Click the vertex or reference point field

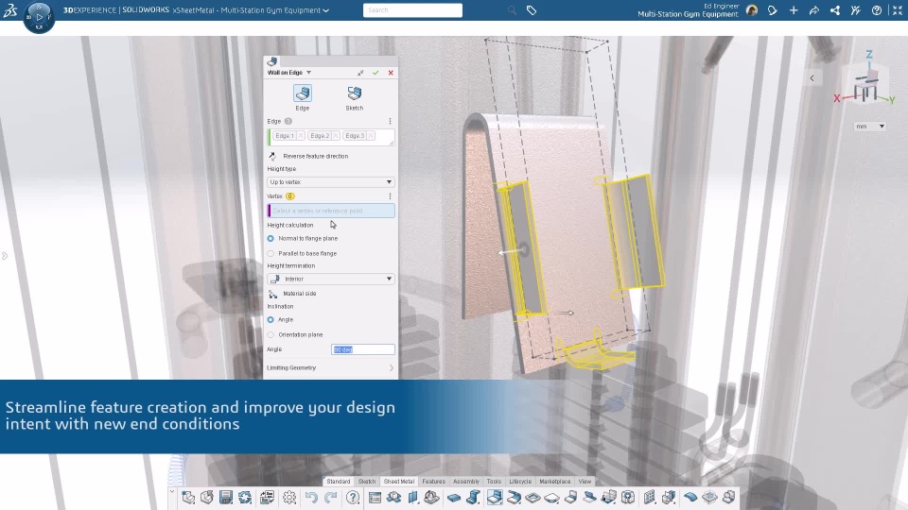[331, 211]
